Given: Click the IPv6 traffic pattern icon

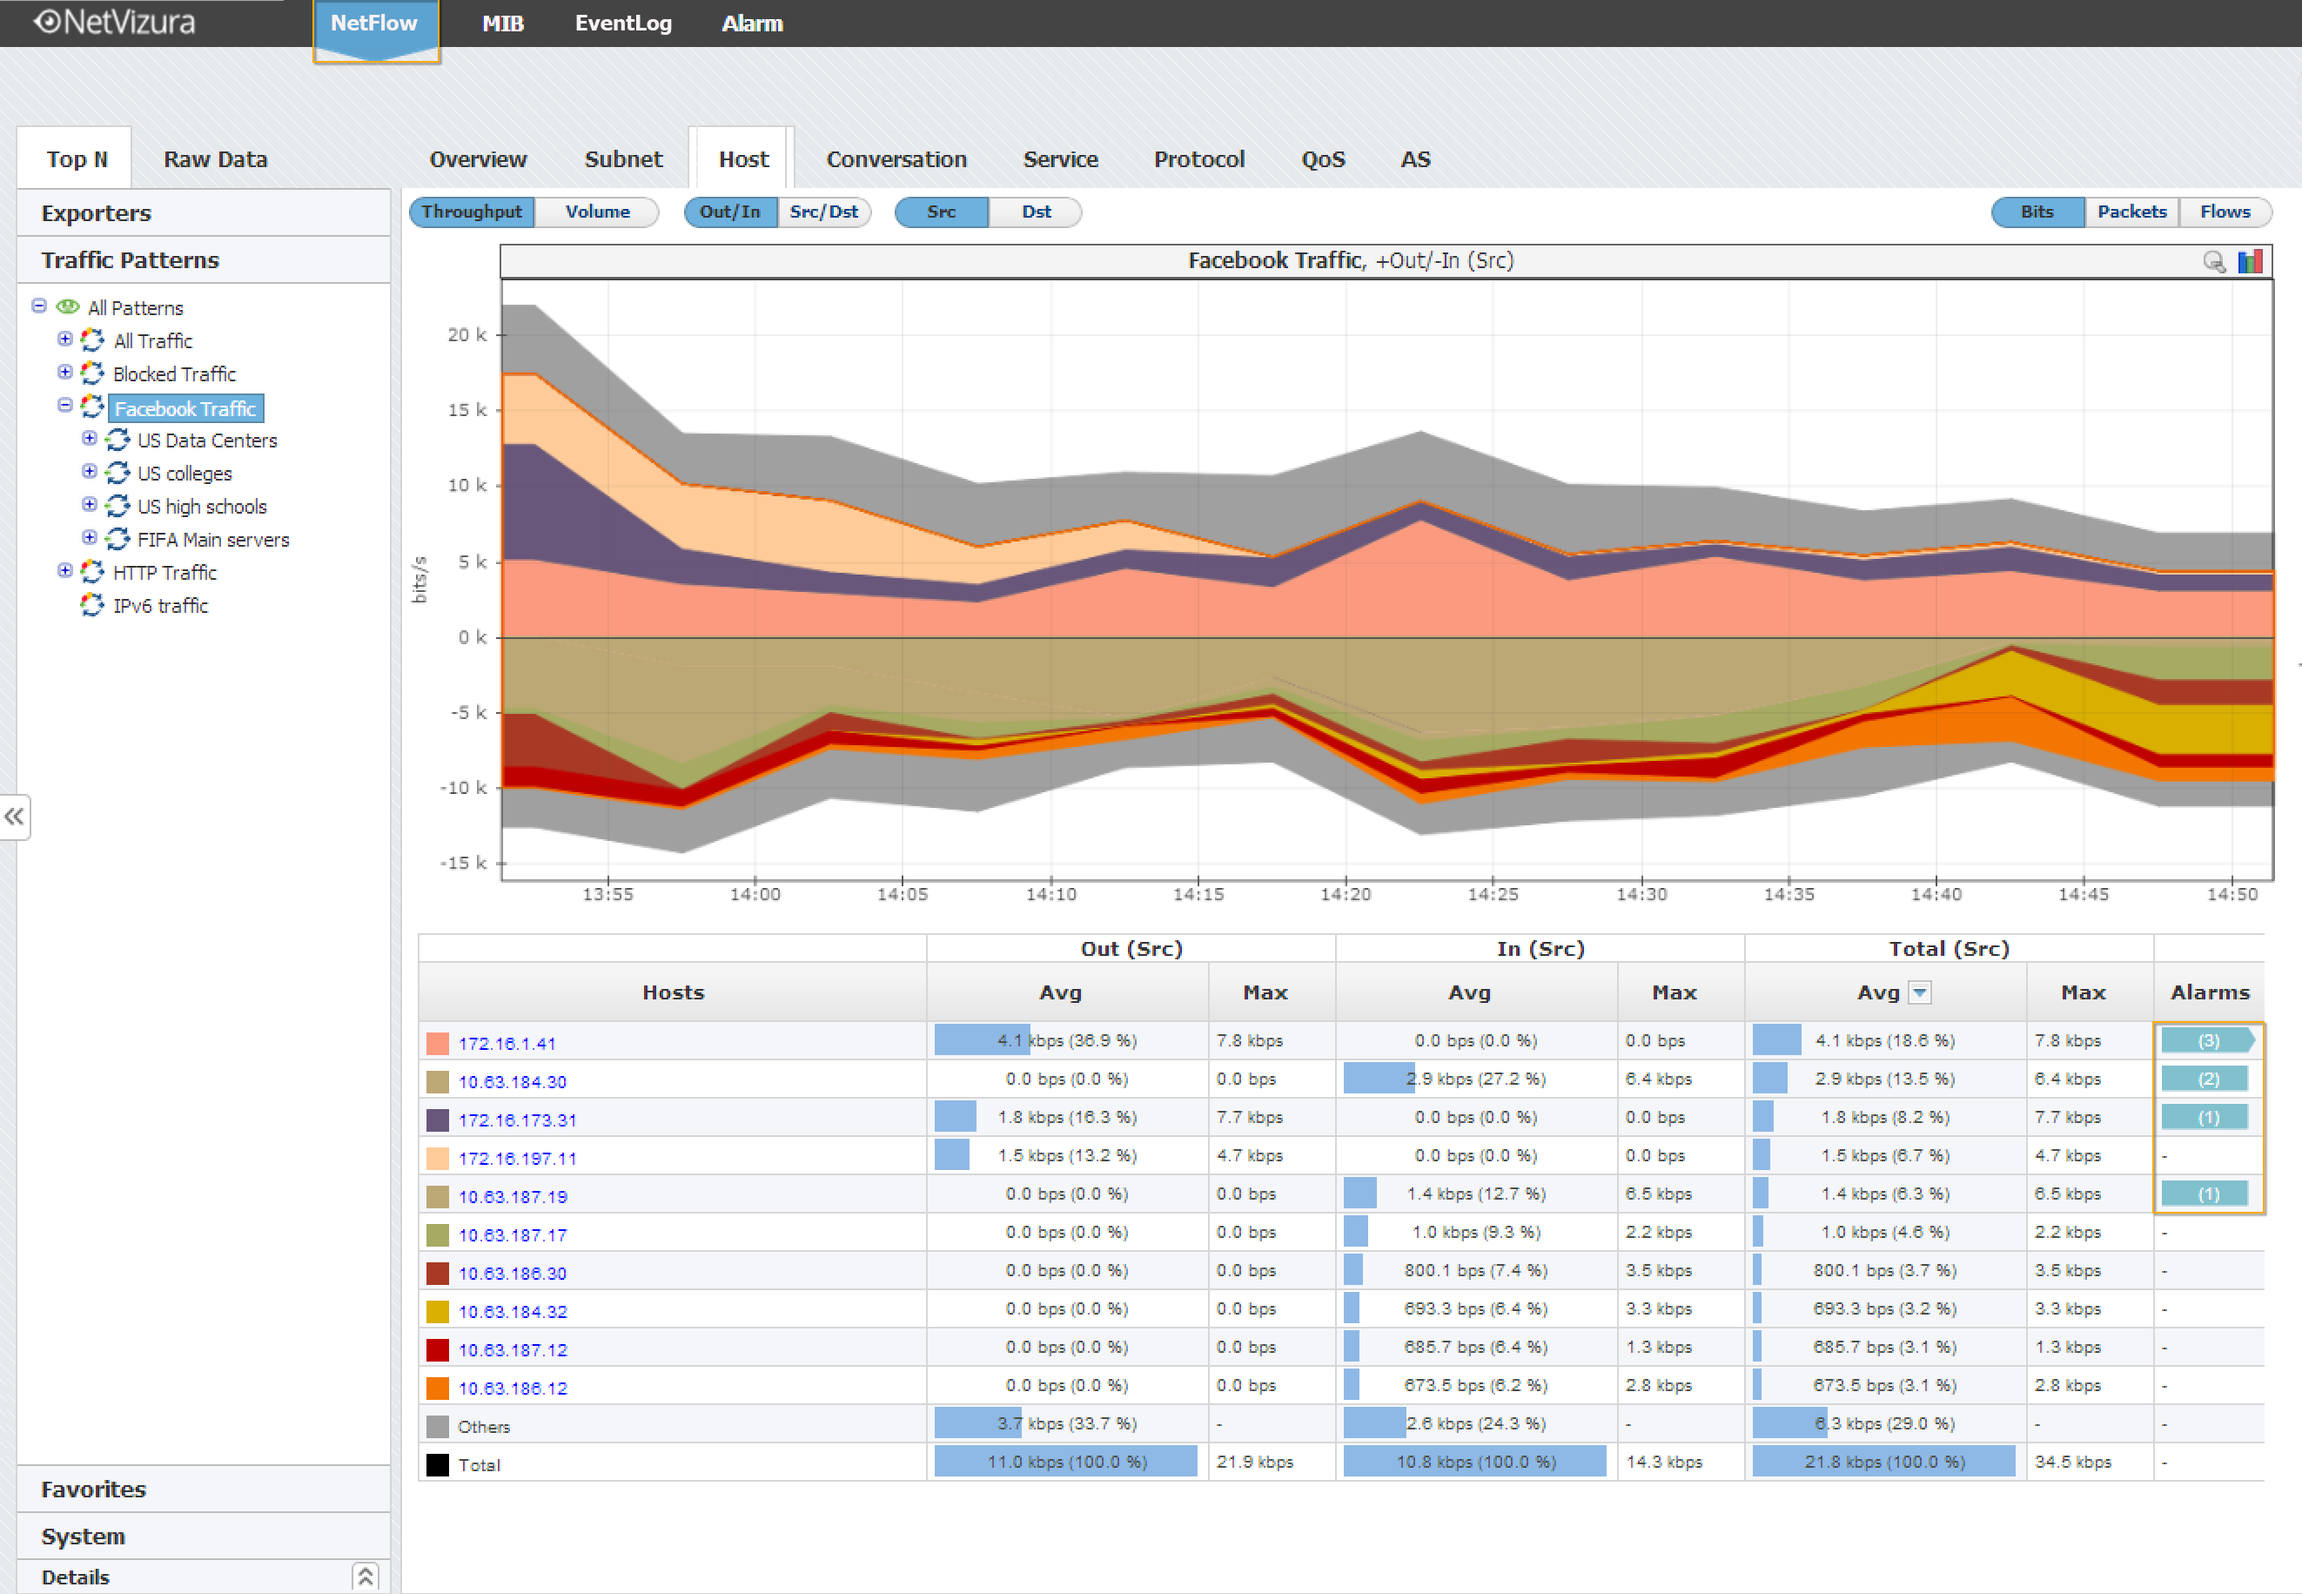Looking at the screenshot, I should click(92, 605).
